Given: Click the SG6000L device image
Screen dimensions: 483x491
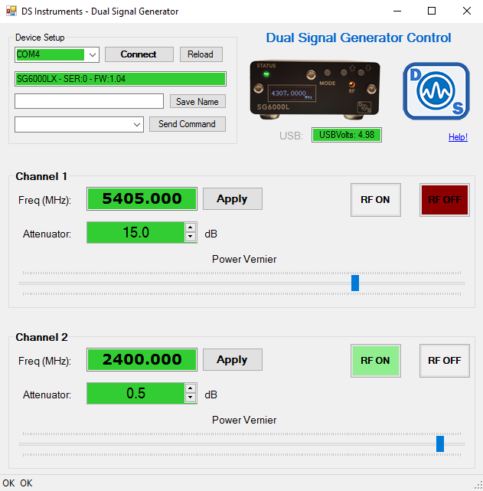Looking at the screenshot, I should tap(315, 90).
